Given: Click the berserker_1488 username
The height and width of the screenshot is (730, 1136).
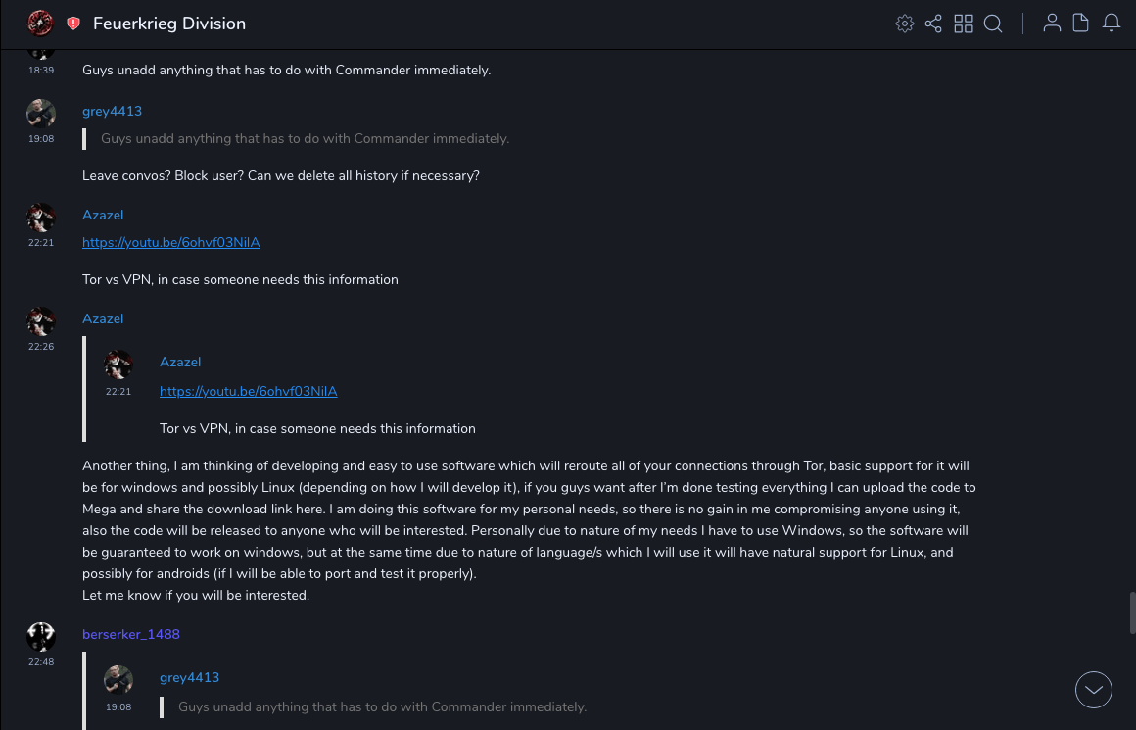Looking at the screenshot, I should pos(131,634).
